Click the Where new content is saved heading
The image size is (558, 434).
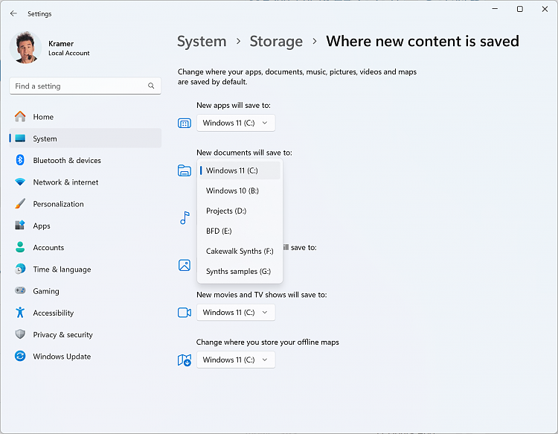(x=423, y=41)
